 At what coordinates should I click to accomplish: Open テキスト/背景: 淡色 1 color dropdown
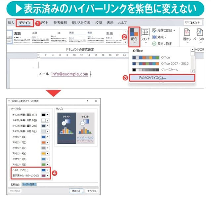tap(45, 120)
